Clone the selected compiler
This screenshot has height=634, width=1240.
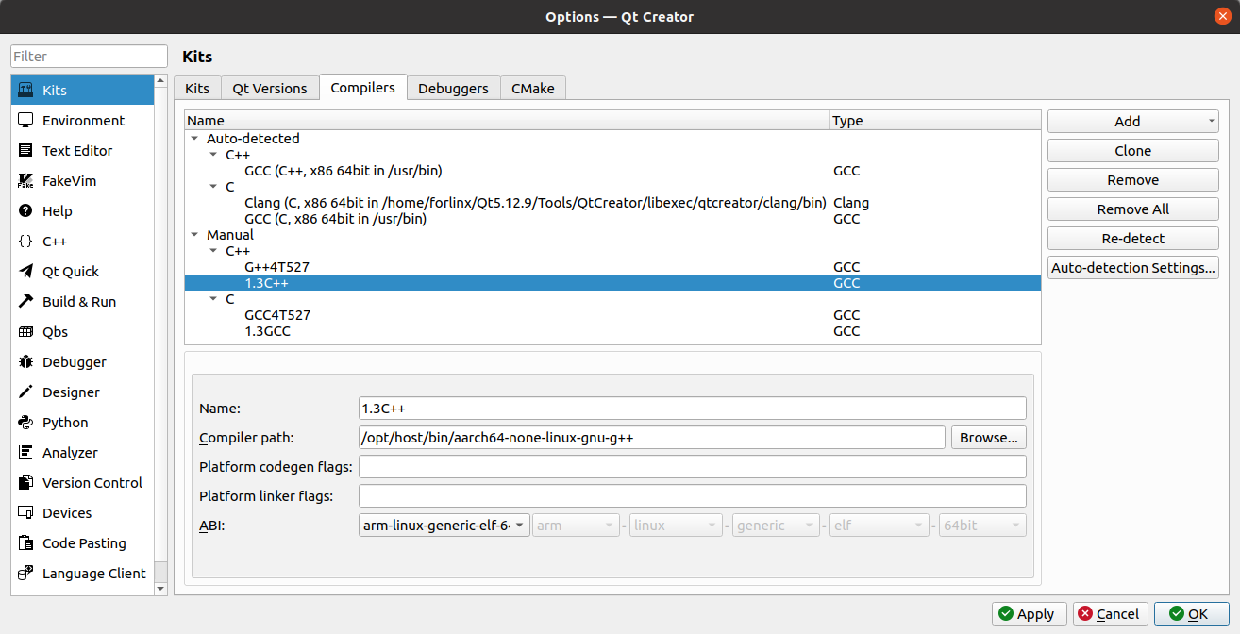click(1132, 151)
